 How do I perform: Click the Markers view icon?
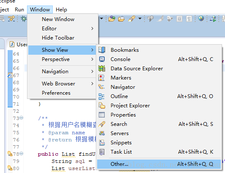(x=102, y=78)
